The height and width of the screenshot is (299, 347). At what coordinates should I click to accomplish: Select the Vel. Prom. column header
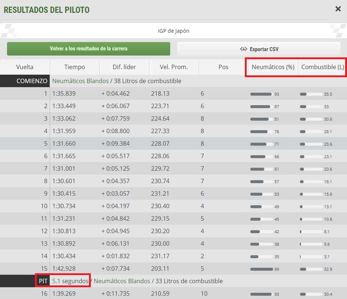(174, 67)
